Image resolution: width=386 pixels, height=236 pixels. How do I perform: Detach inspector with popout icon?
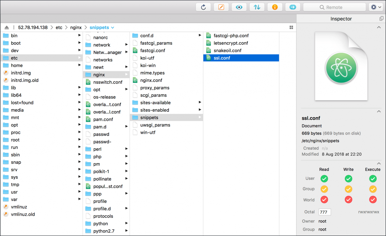(x=381, y=19)
